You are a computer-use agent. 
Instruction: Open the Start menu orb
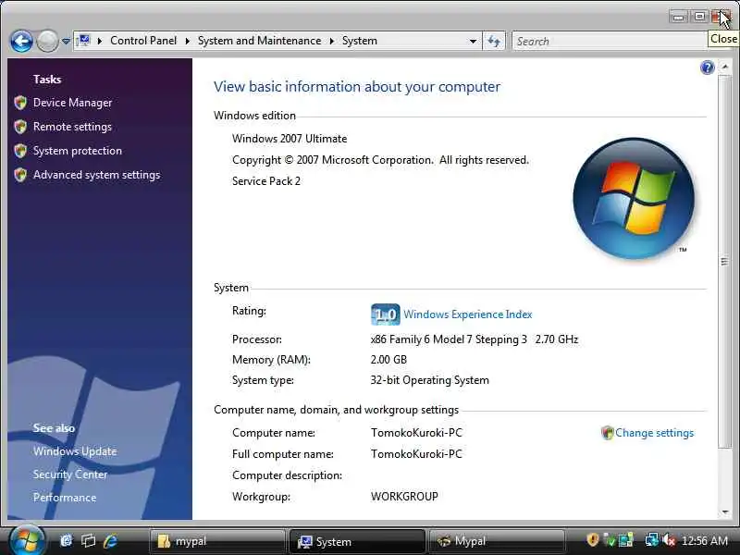click(x=27, y=540)
